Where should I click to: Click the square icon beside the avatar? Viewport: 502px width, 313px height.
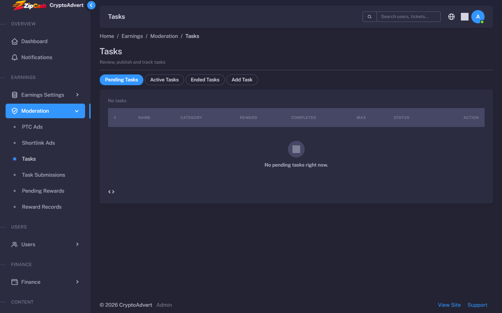click(465, 17)
